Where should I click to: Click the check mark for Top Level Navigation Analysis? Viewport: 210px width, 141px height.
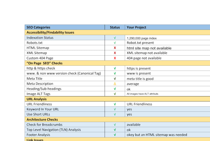tap(115, 130)
